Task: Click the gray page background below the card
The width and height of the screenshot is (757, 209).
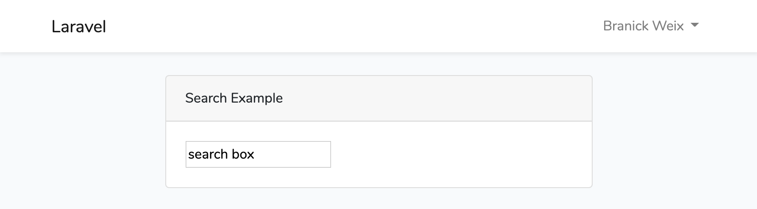Action: click(378, 199)
